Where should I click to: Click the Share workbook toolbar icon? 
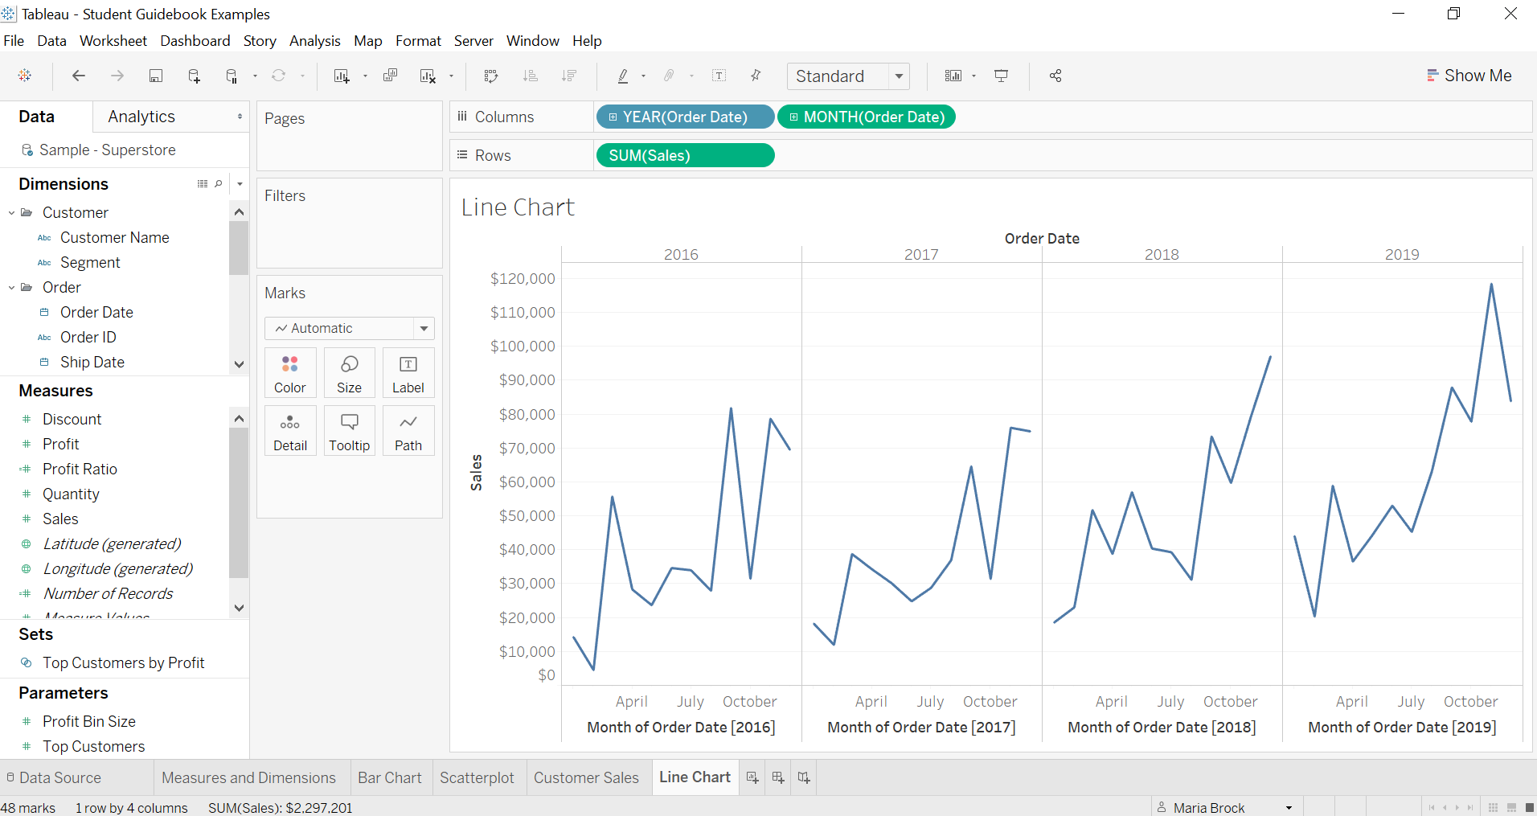click(1055, 76)
